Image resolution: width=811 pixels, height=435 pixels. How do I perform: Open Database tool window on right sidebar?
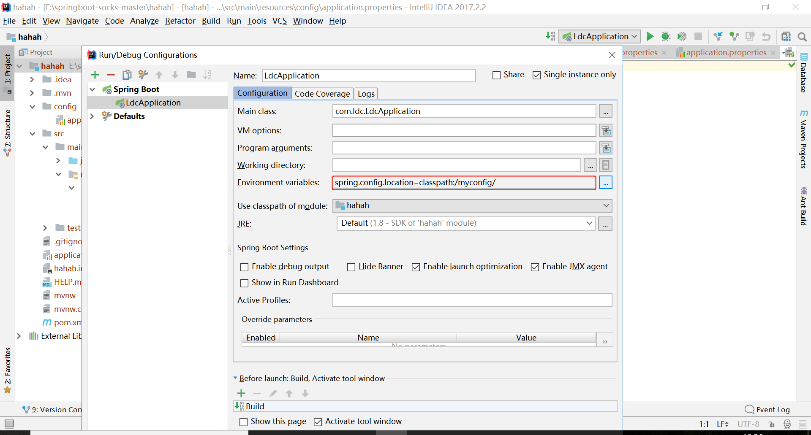coord(803,73)
